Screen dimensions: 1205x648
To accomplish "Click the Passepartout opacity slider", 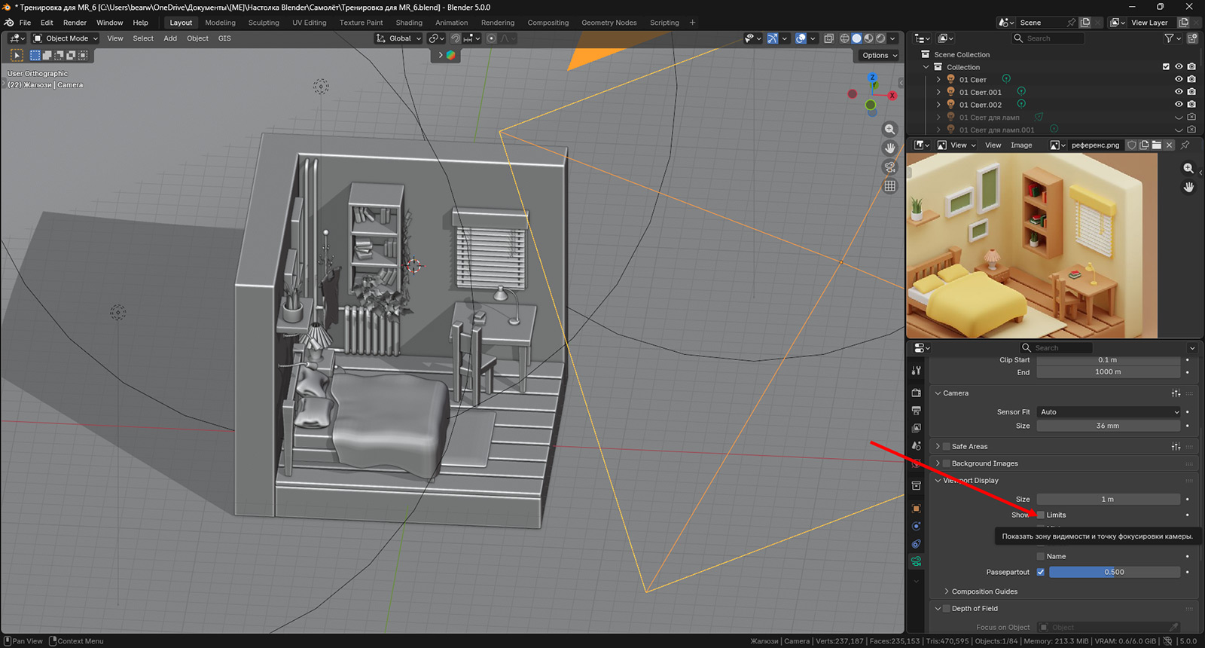I will [1114, 573].
